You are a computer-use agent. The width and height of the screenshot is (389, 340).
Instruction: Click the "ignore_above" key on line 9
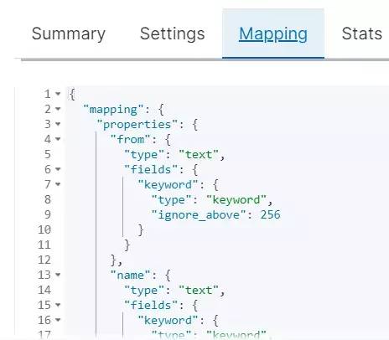tap(199, 215)
